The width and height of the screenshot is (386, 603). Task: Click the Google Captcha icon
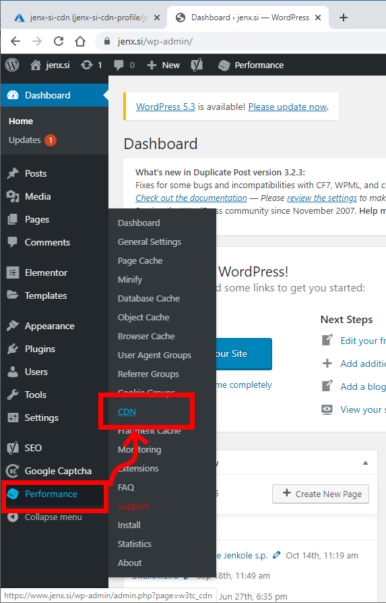pos(13,471)
